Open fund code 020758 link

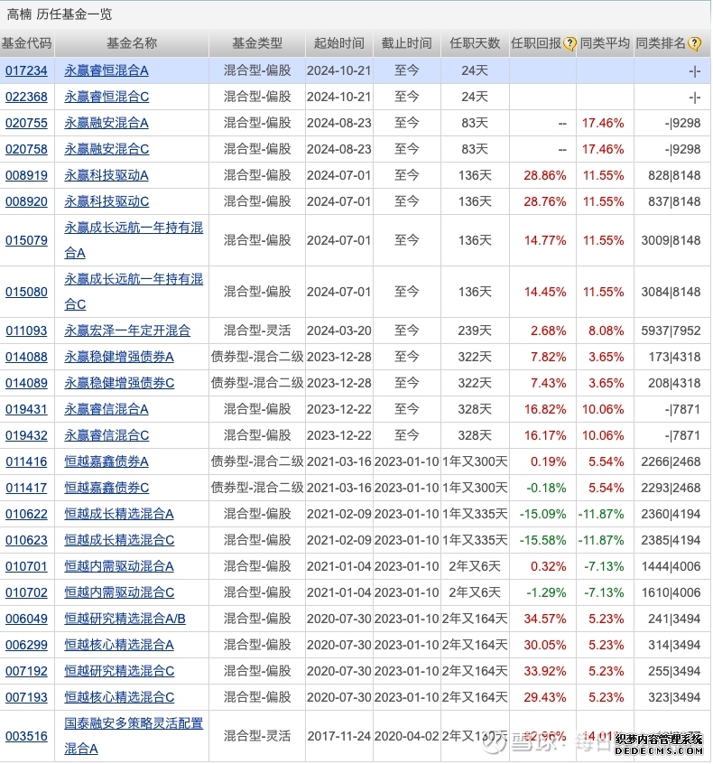[x=26, y=150]
